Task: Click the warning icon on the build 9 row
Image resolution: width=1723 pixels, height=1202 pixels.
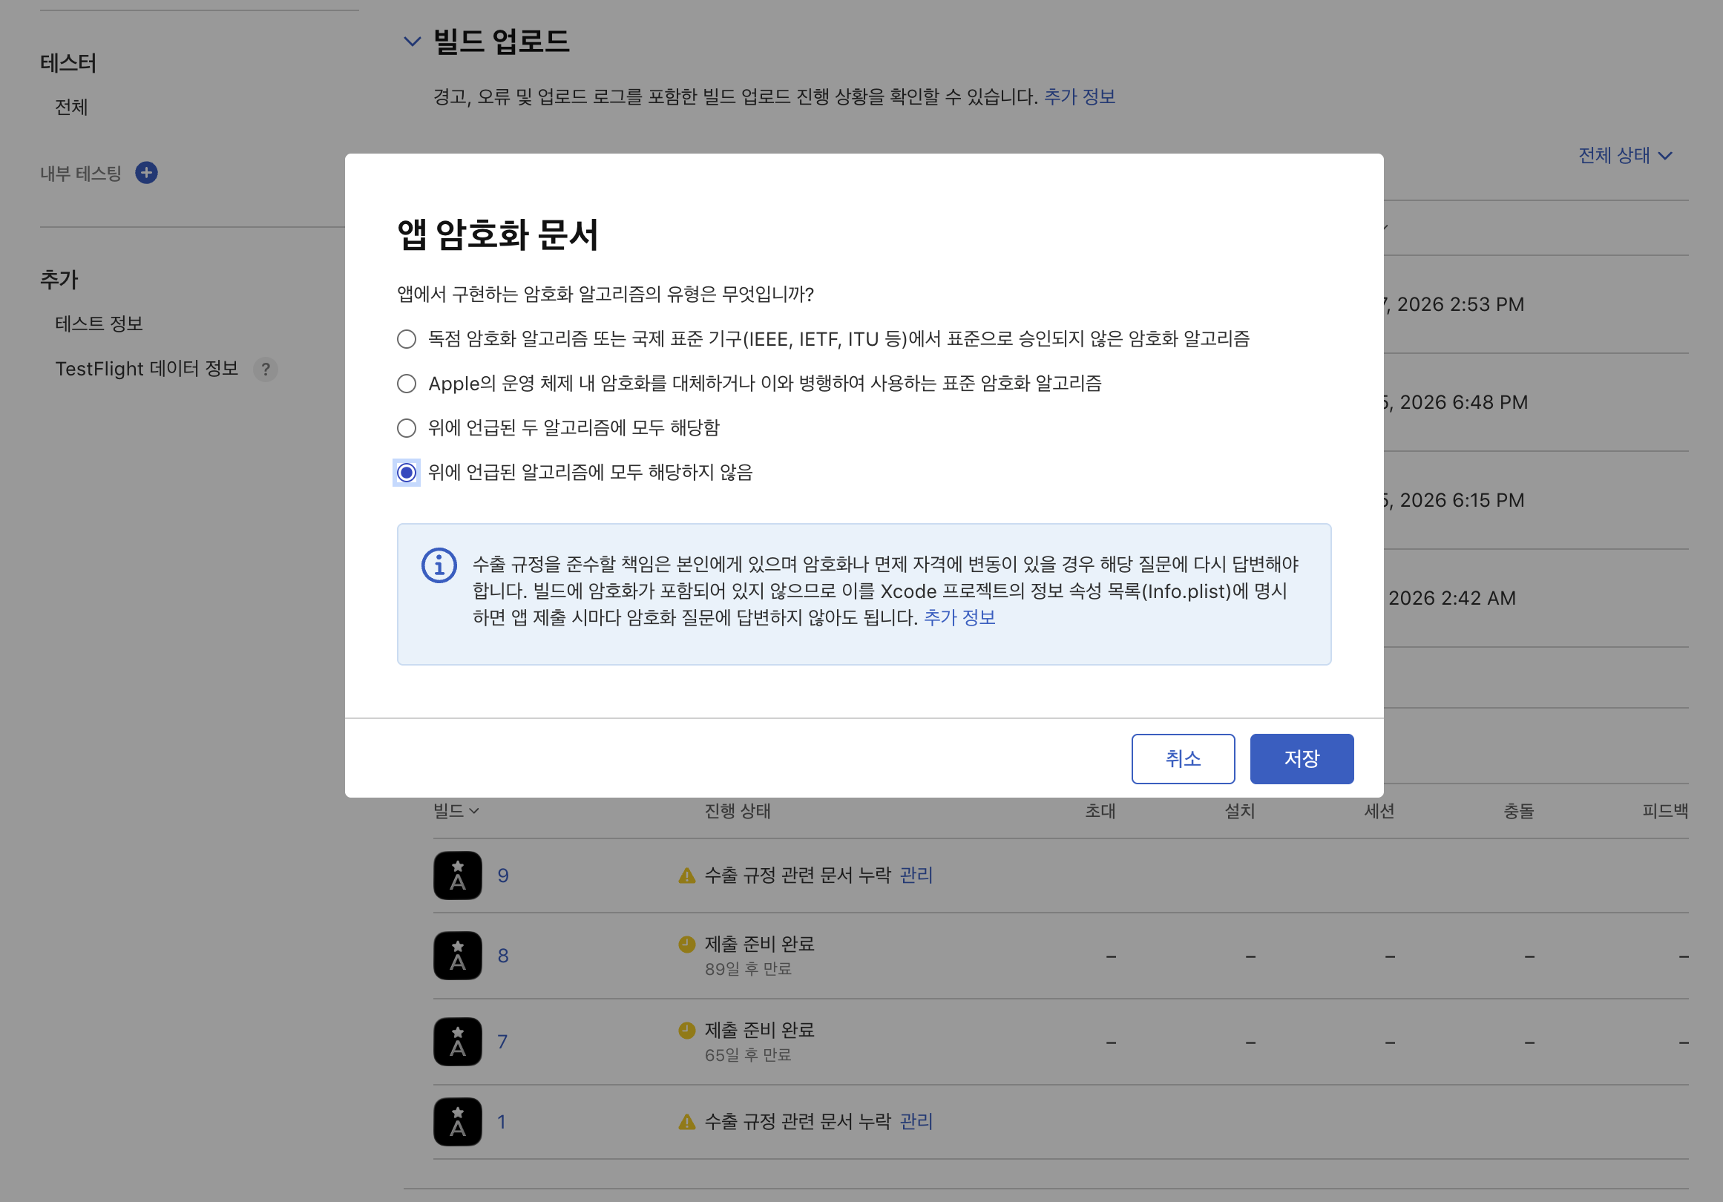Action: [686, 876]
